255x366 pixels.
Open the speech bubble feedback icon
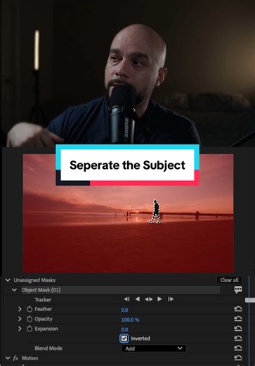pos(238,290)
